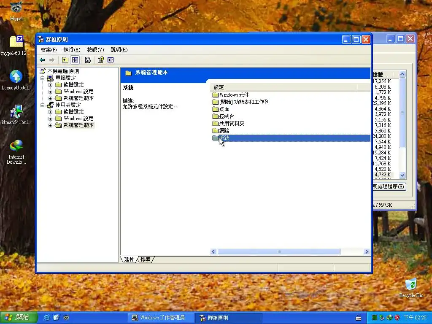Click the left arrow of horizontal scrollbar
Viewport: 432px width, 324px height.
click(x=213, y=251)
